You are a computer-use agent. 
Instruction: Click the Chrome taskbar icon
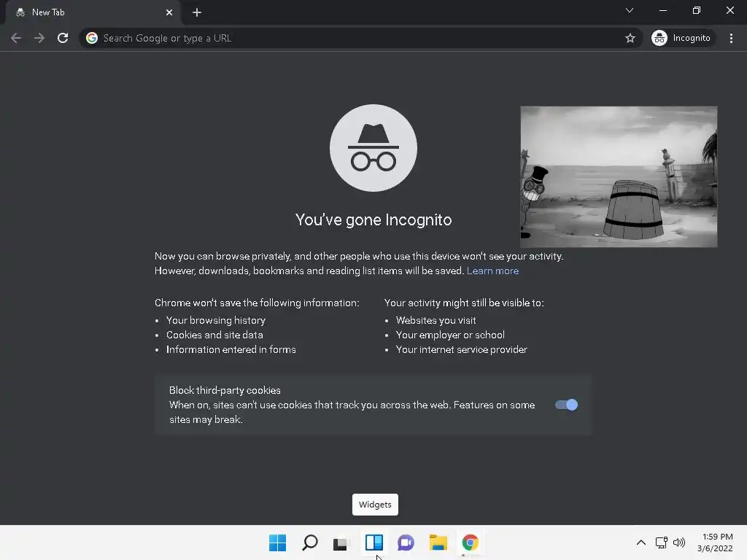click(x=471, y=542)
